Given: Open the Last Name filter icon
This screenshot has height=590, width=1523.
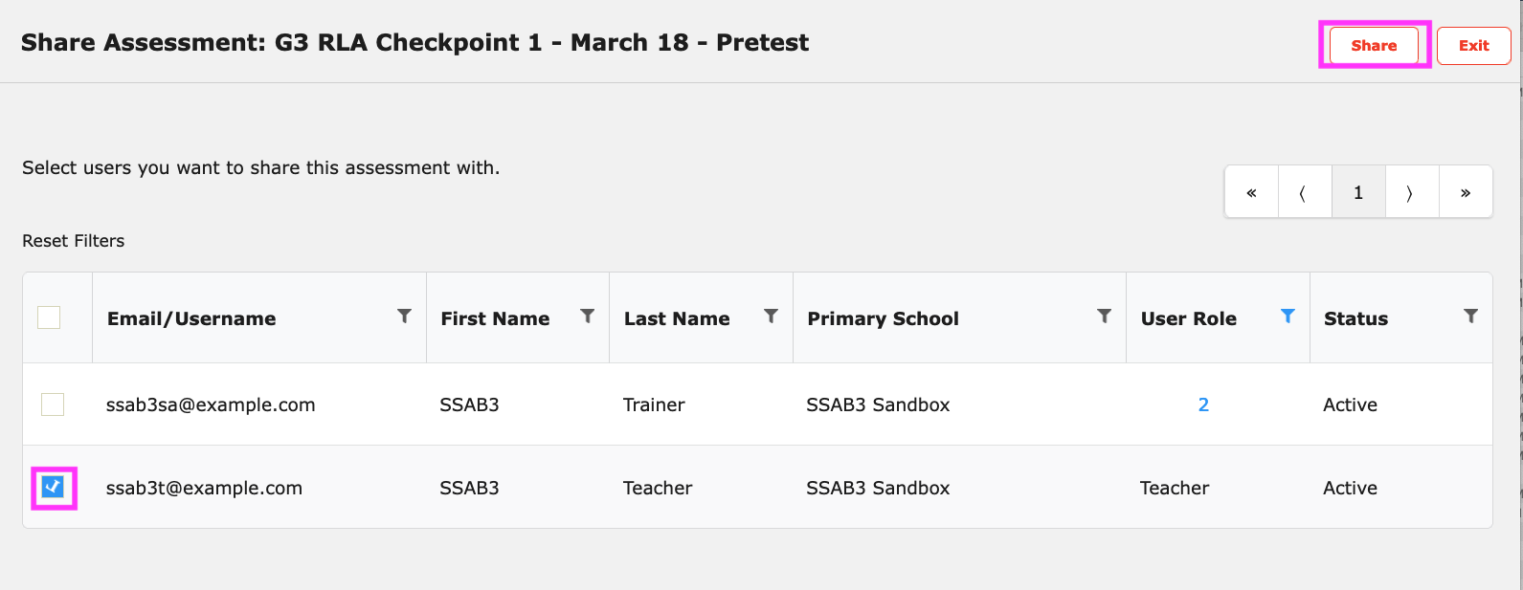Looking at the screenshot, I should 771,316.
